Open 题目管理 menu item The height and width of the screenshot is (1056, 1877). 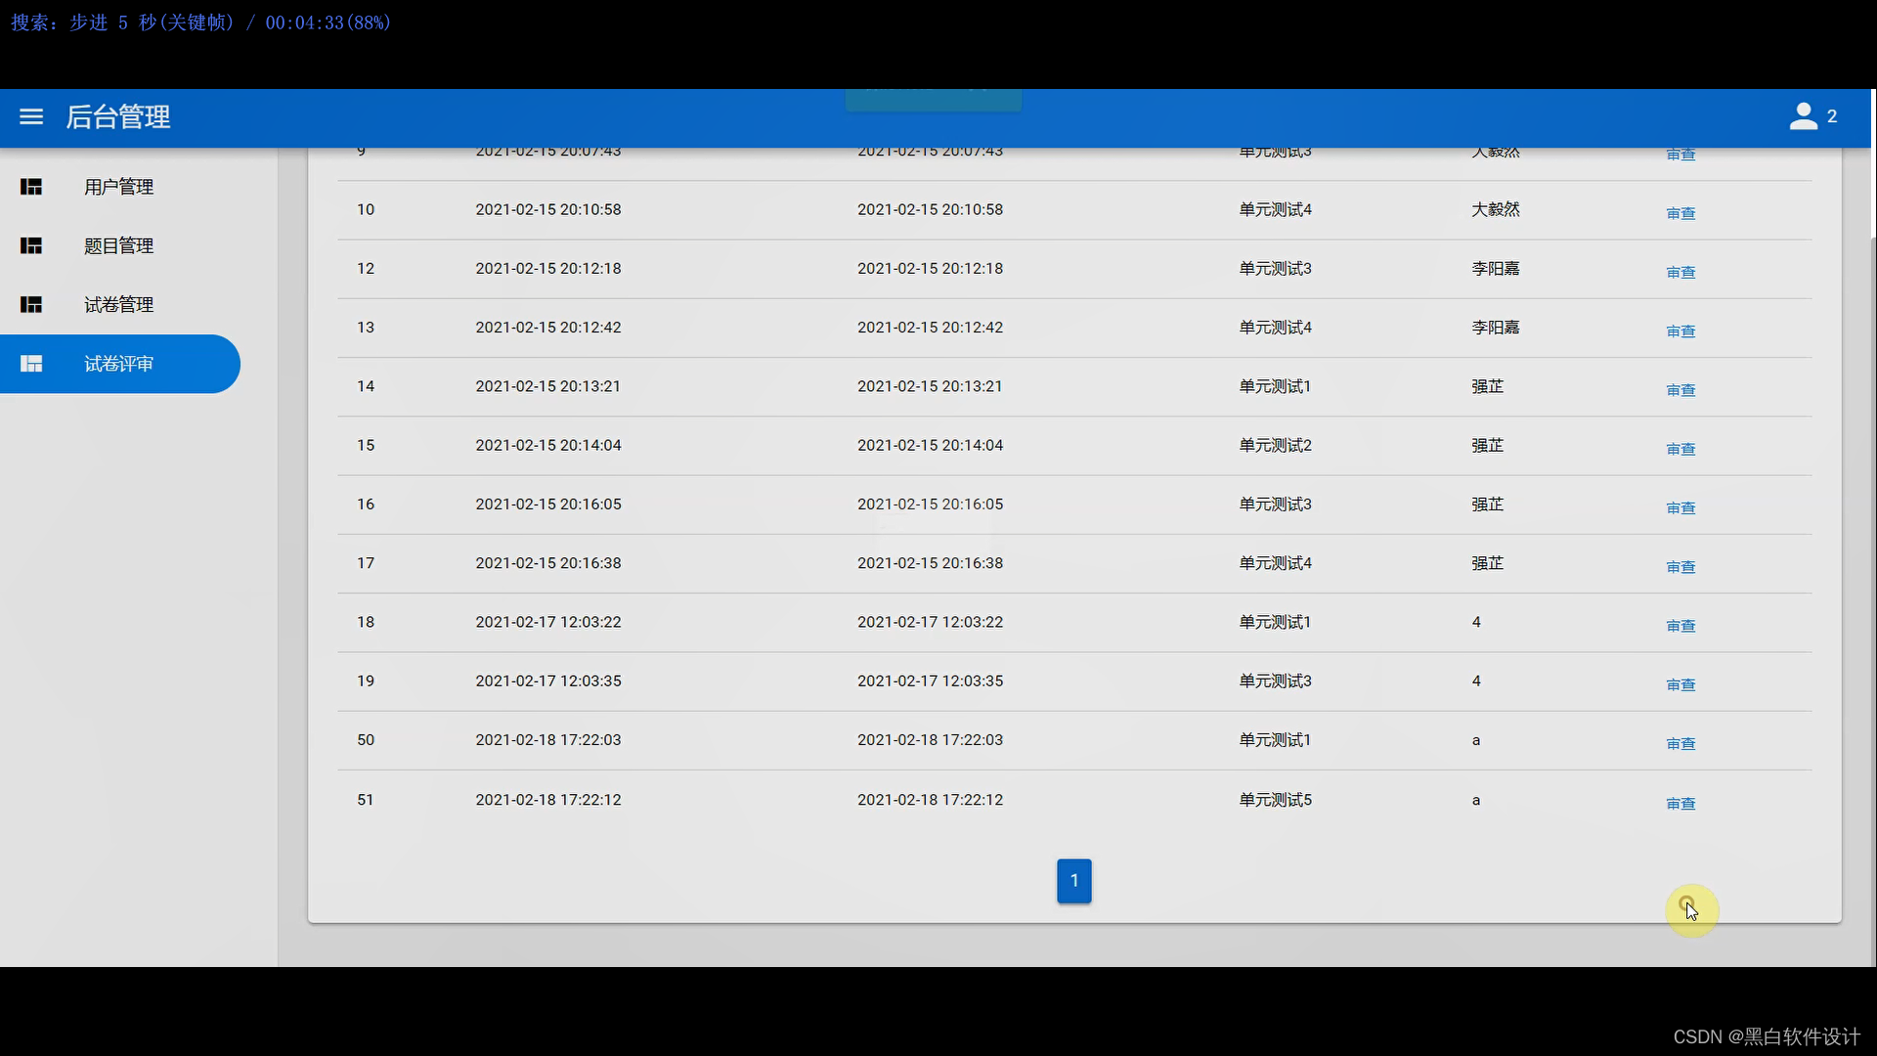coord(118,245)
